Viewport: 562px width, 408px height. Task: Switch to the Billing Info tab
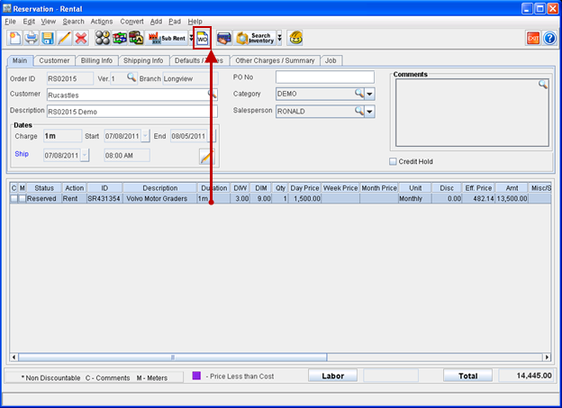pos(96,60)
